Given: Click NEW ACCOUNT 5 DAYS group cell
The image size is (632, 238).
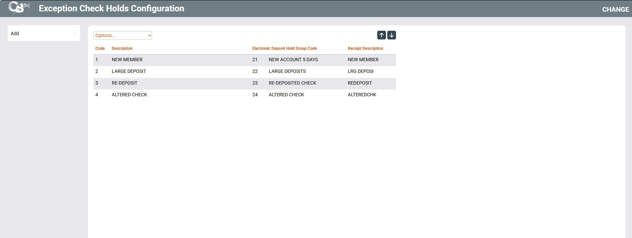Looking at the screenshot, I should pos(293,59).
